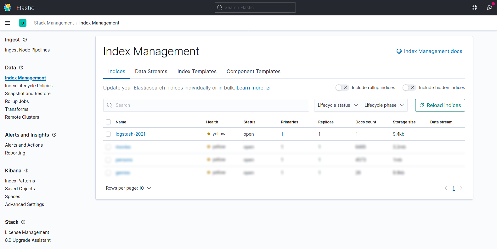Go to the next page arrow

point(461,188)
